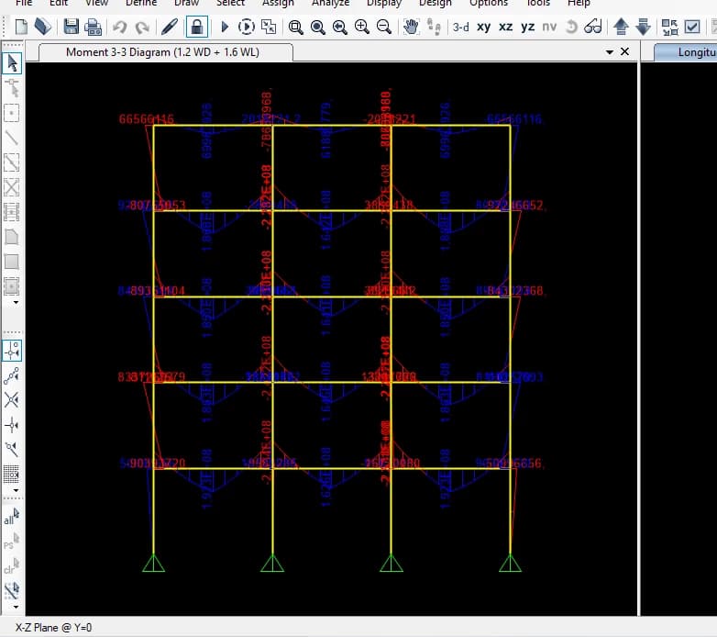Screen dimensions: 717x637
Task: Select using intersecting line tool
Action: tap(12, 590)
